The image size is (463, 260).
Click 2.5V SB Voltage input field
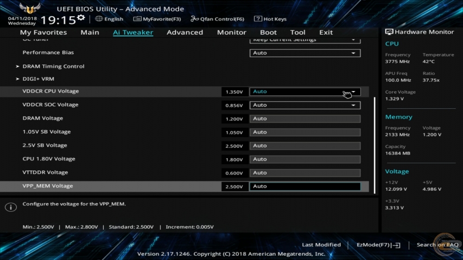pyautogui.click(x=305, y=146)
